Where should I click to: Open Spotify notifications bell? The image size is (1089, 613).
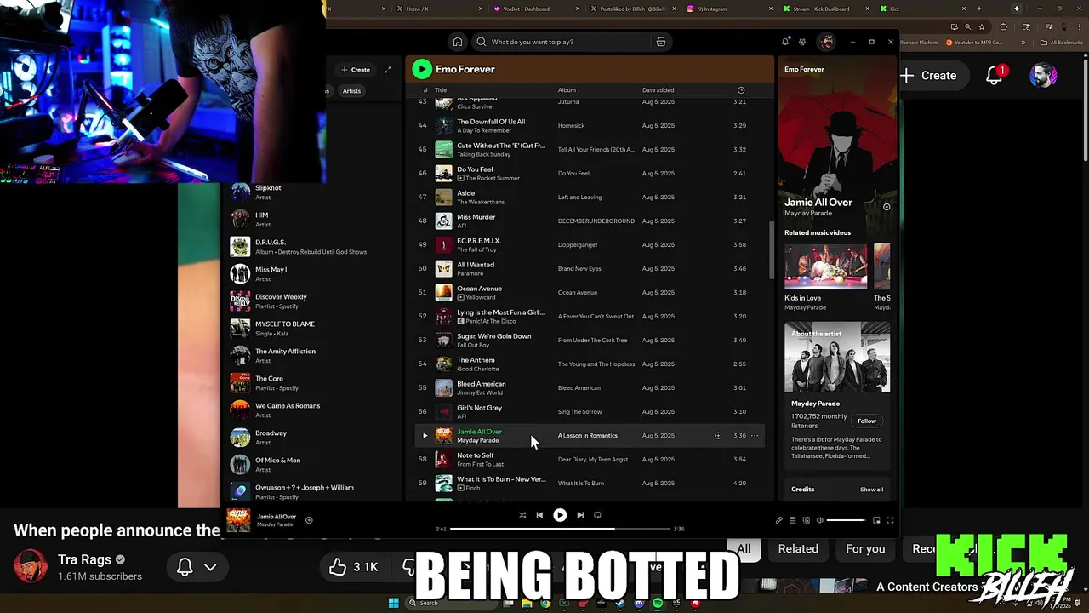(x=785, y=42)
